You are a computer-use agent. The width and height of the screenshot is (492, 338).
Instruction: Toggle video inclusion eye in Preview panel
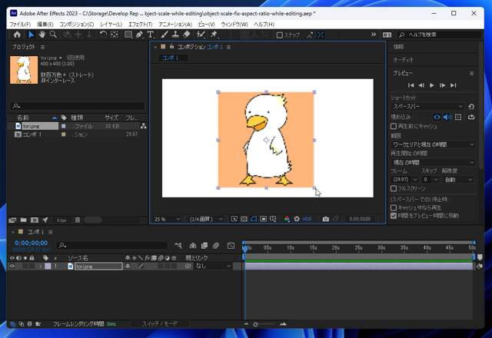point(437,117)
